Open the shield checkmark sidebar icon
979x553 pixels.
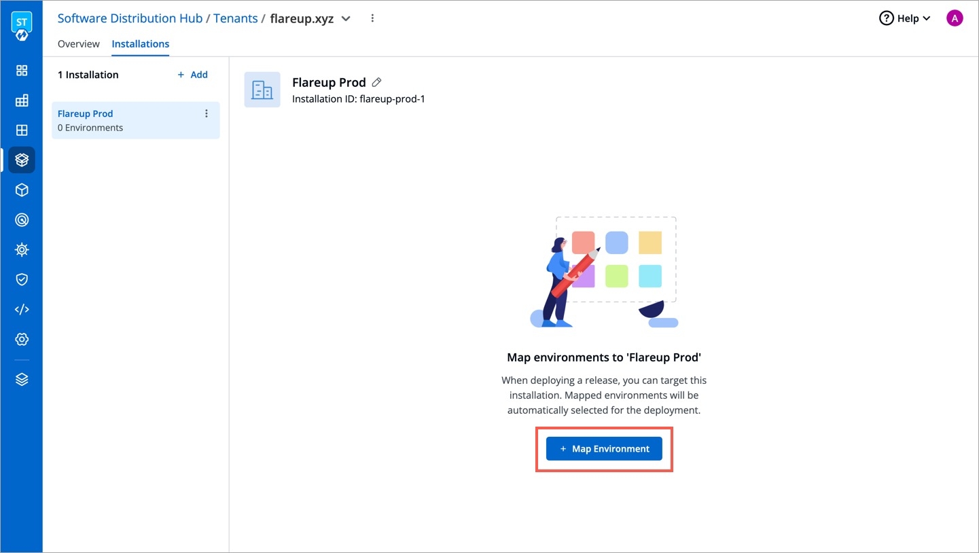point(22,279)
